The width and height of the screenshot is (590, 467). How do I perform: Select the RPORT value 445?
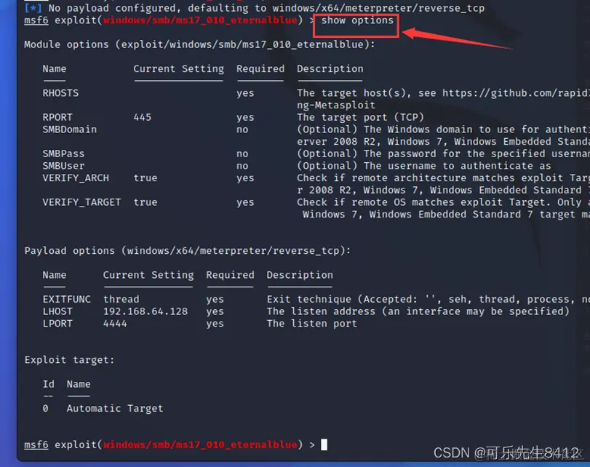[x=143, y=117]
